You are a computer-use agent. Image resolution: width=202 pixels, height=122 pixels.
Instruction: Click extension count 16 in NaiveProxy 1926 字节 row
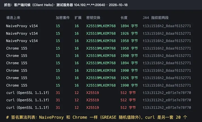[77, 33]
